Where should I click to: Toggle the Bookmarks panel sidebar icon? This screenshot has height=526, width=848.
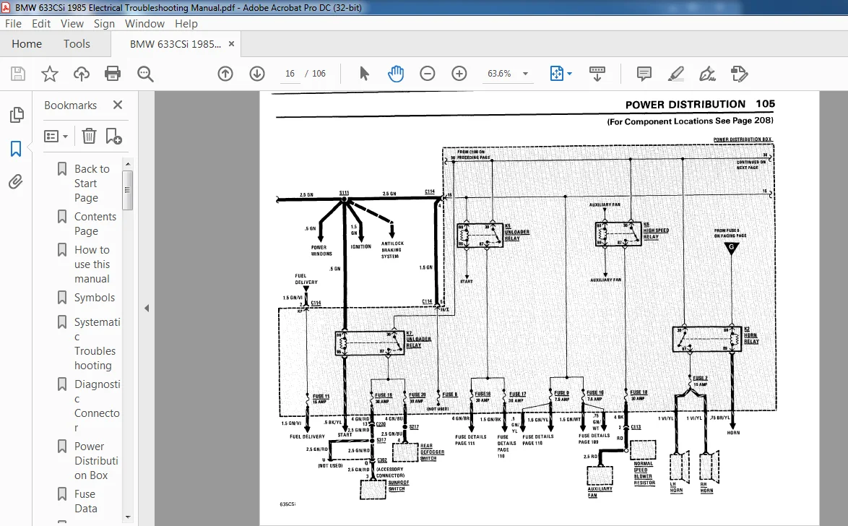[16, 149]
